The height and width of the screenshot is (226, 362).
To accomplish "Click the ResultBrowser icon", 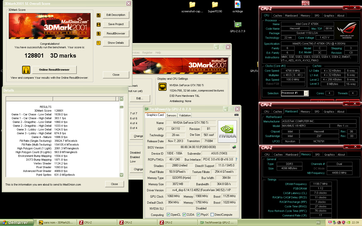I will (99, 34).
